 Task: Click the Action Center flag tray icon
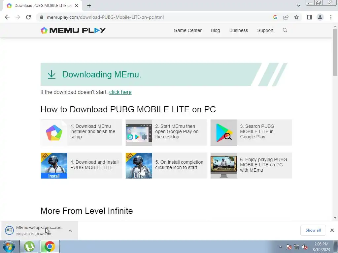pos(289,247)
